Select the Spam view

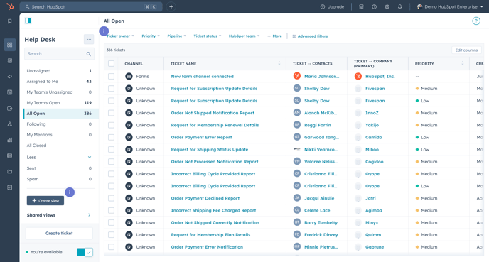pyautogui.click(x=59, y=179)
